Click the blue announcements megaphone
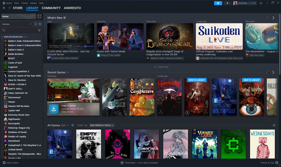281x167 pixels. [x=218, y=3]
